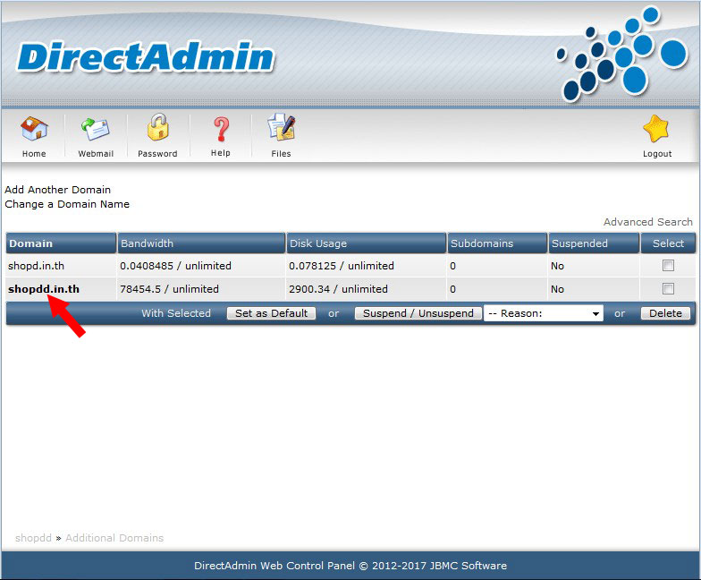The image size is (701, 580).
Task: Open the Files document icon
Action: click(x=282, y=129)
